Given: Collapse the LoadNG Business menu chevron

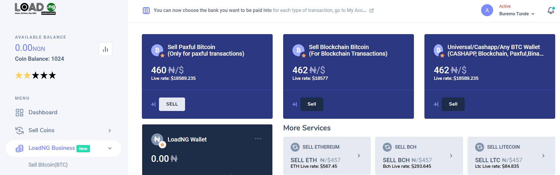Looking at the screenshot, I should coord(110,148).
